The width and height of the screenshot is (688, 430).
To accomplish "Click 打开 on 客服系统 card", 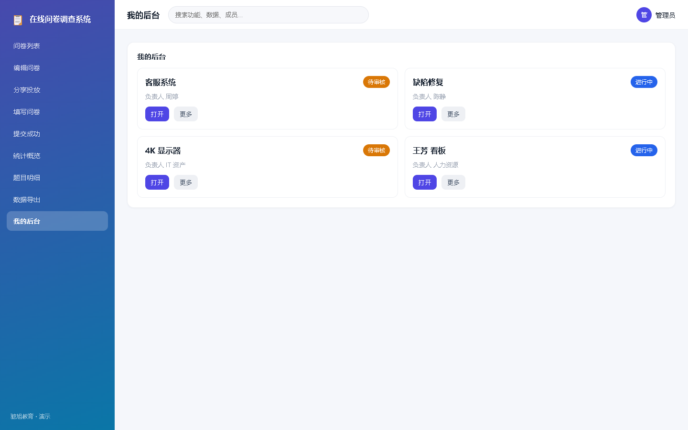I will tap(157, 114).
